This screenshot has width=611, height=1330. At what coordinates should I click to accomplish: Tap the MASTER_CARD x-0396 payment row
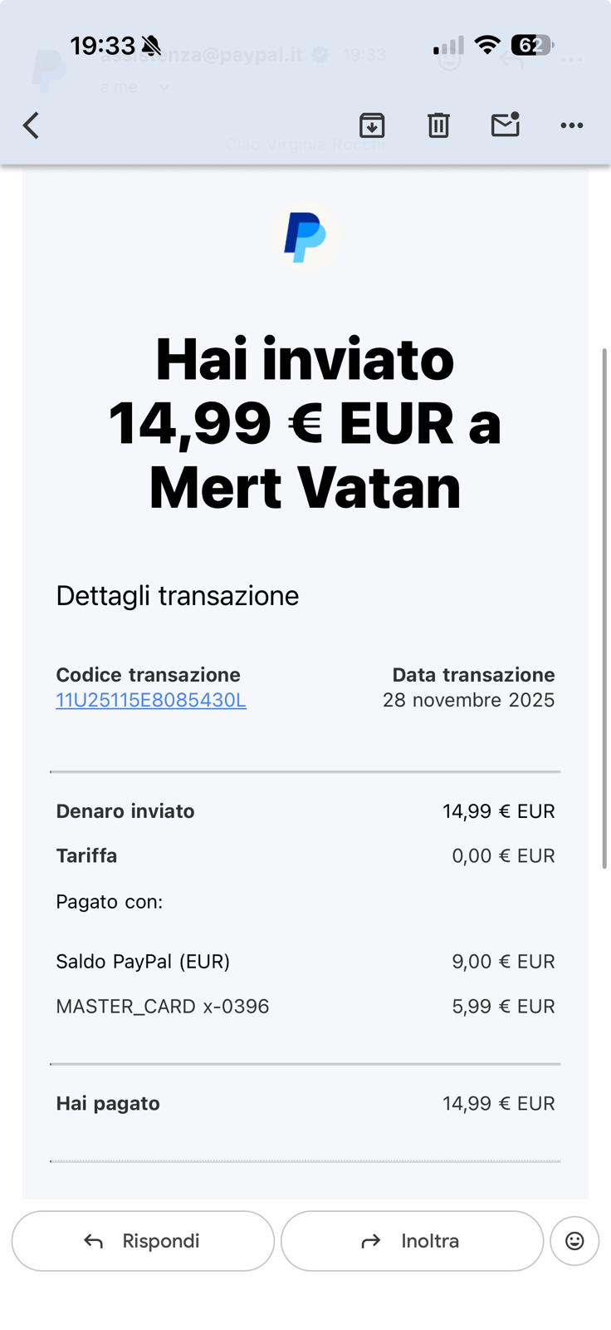(x=305, y=1007)
